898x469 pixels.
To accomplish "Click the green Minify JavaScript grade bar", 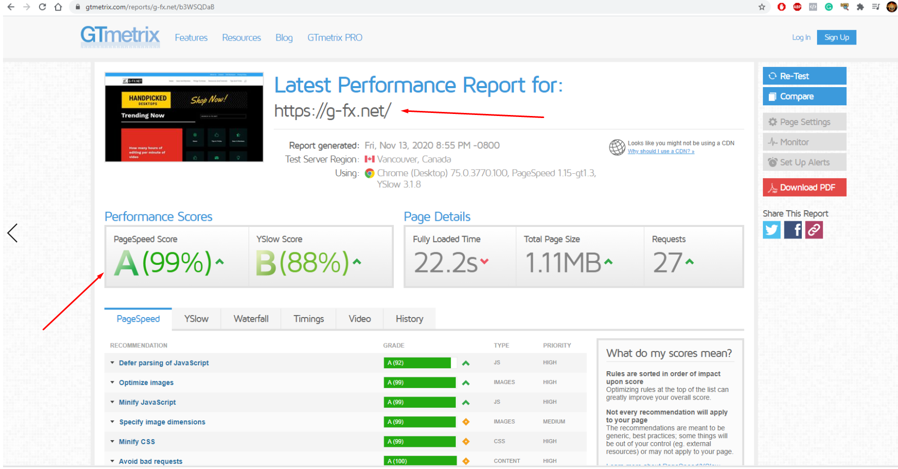I will (x=420, y=402).
